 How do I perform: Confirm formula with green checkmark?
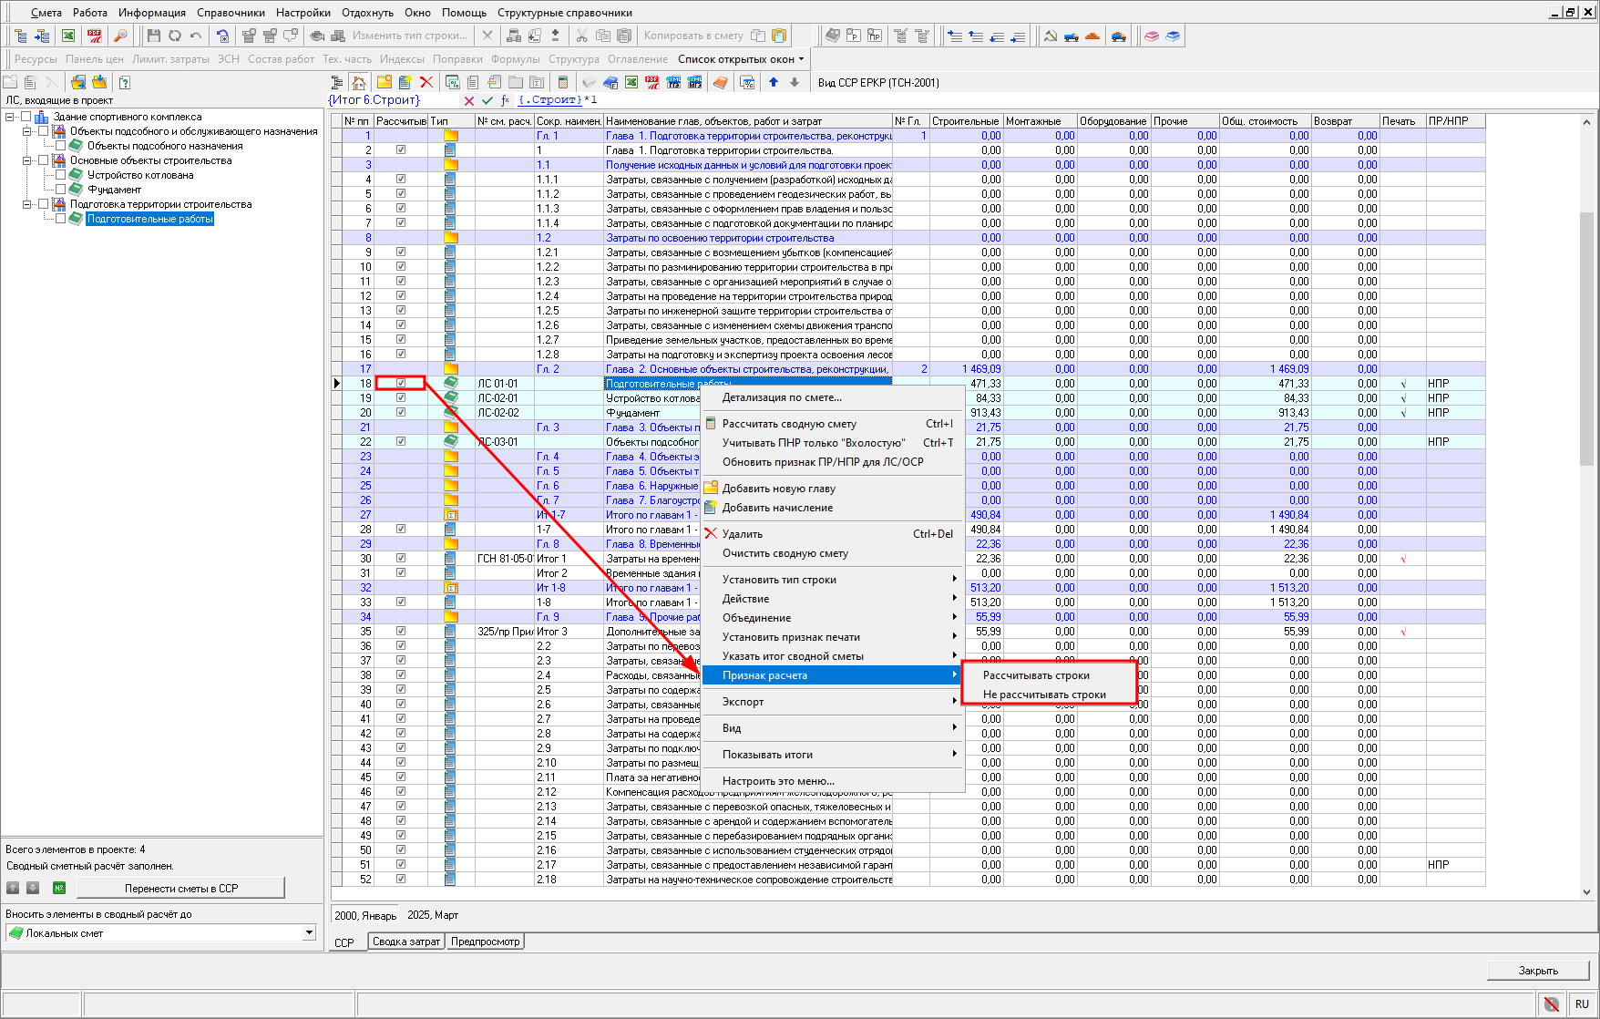coord(487,100)
